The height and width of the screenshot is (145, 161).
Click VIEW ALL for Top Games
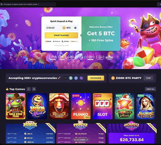[150, 89]
